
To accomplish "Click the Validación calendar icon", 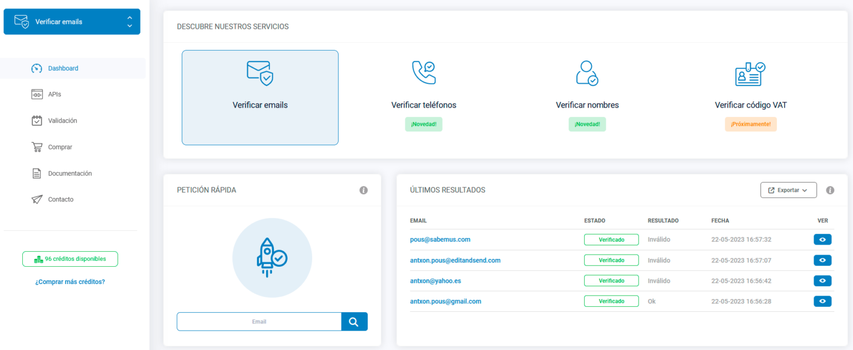I will (x=37, y=120).
